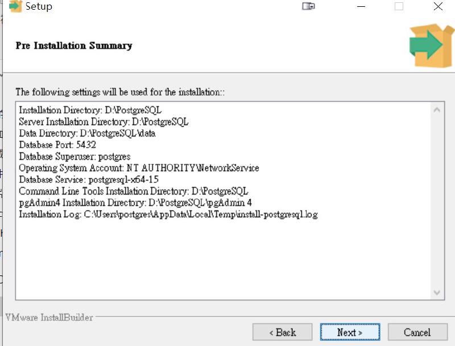
Task: Minimize the Setup window
Action: [361, 7]
